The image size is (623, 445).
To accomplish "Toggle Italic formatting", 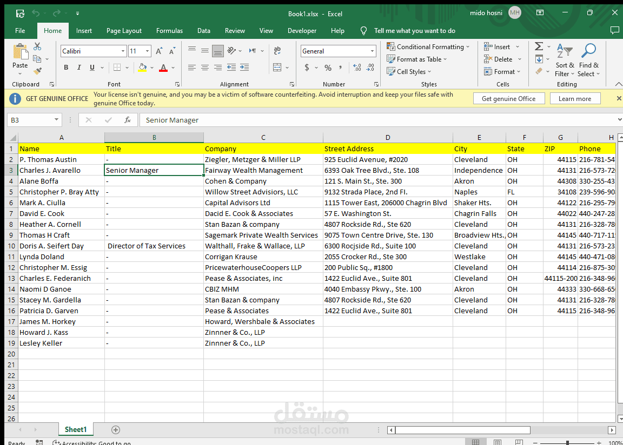I will click(x=79, y=68).
